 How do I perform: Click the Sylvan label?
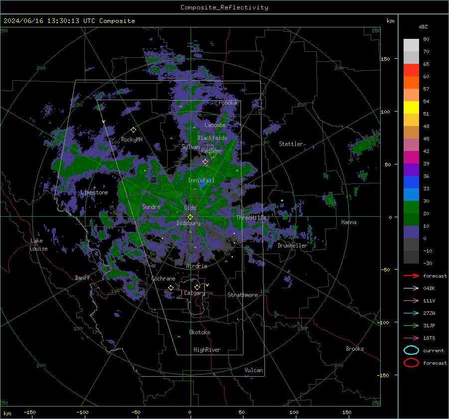click(191, 147)
